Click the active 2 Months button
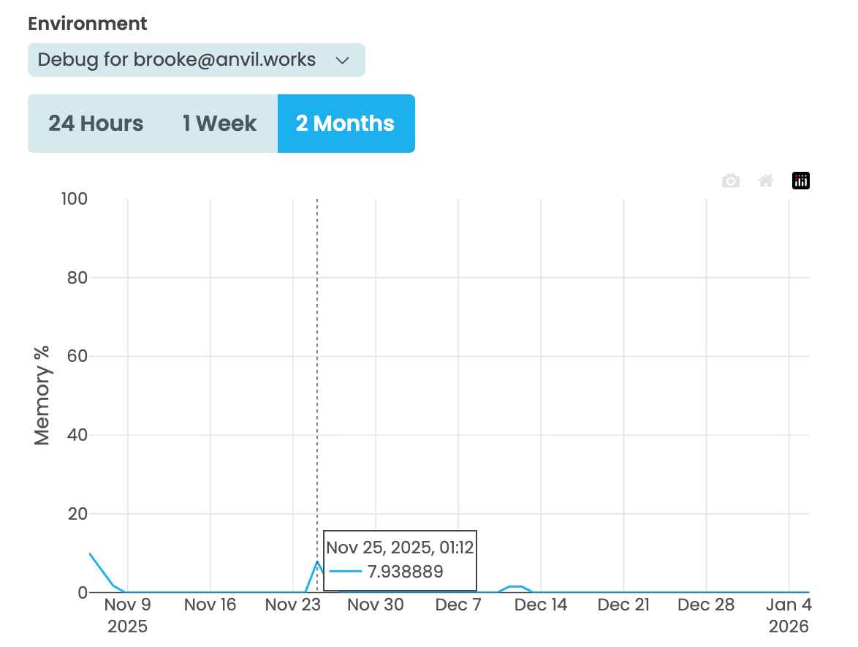The width and height of the screenshot is (858, 647). pyautogui.click(x=346, y=123)
